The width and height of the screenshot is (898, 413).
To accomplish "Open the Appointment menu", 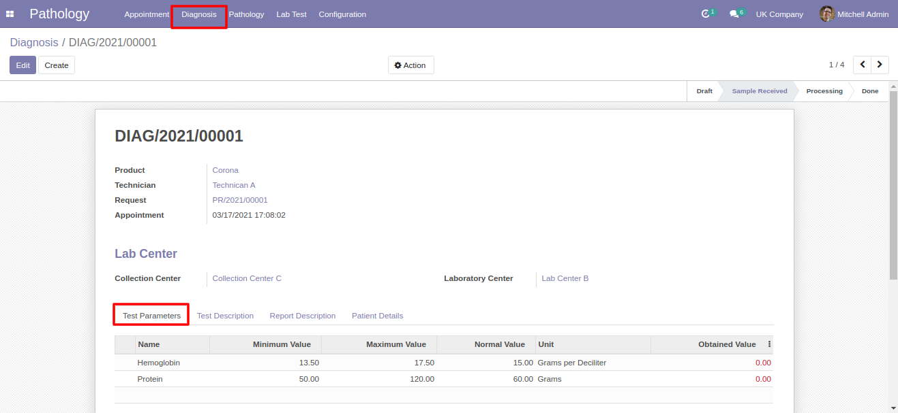I will click(147, 14).
